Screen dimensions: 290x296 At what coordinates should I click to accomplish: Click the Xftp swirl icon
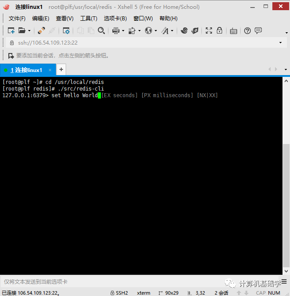click(x=184, y=30)
